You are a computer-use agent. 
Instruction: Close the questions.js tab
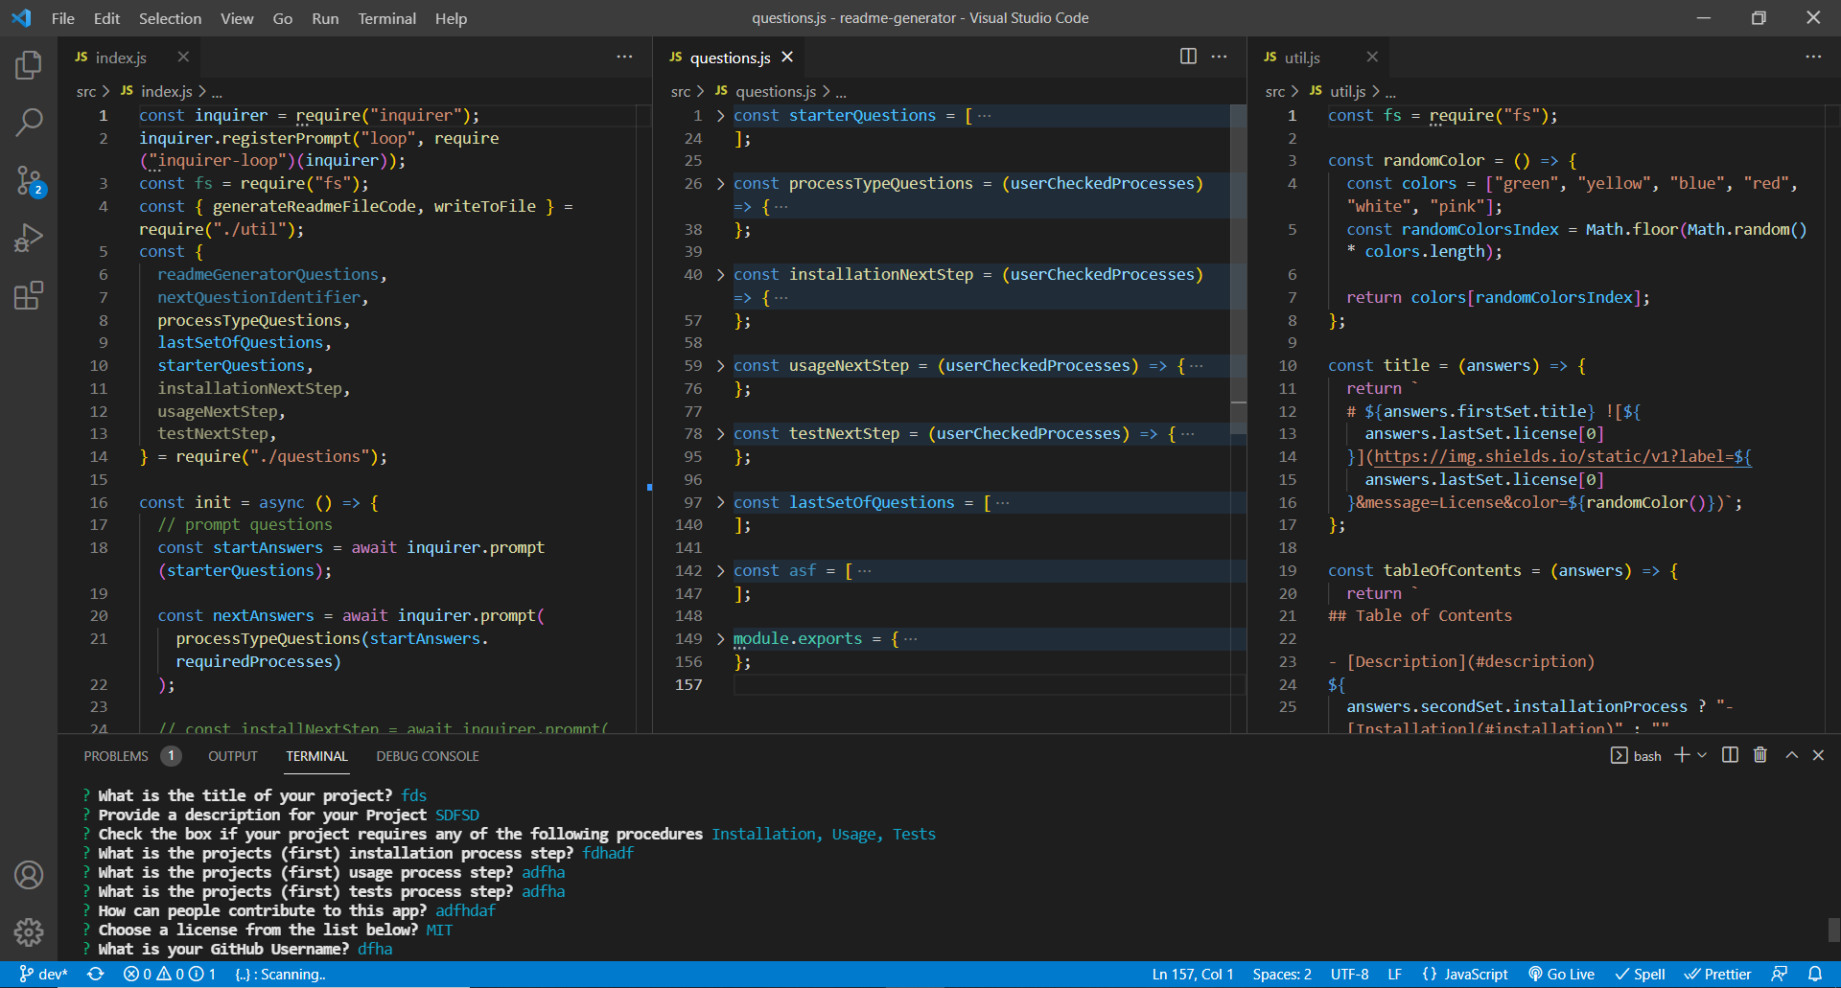tap(787, 57)
